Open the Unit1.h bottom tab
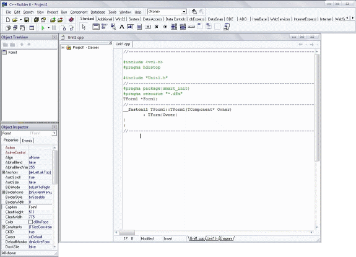Image resolution: width=356 pixels, height=257 pixels. coord(212,238)
